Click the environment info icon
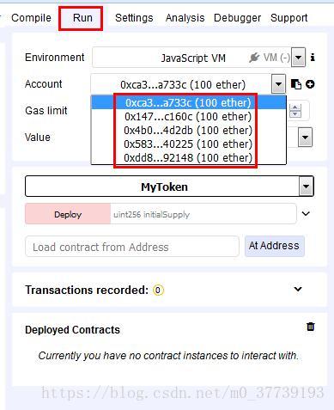 pos(313,58)
